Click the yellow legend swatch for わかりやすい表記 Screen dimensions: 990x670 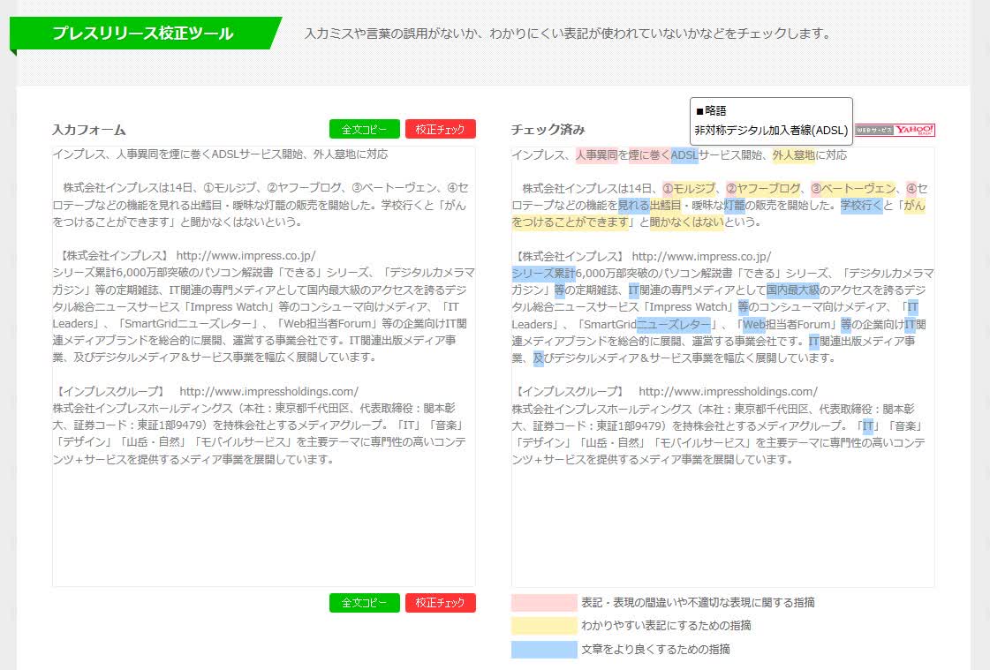click(544, 626)
